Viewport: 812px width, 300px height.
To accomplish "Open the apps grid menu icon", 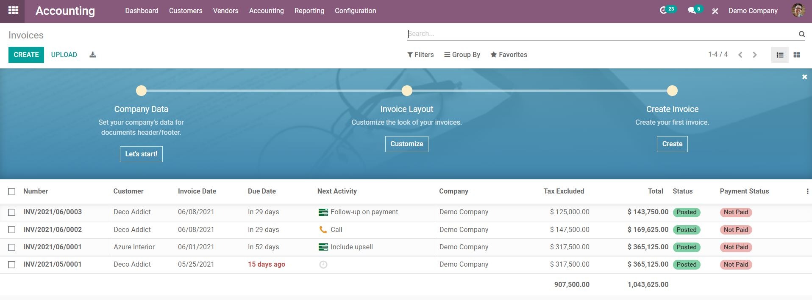I will tap(13, 11).
